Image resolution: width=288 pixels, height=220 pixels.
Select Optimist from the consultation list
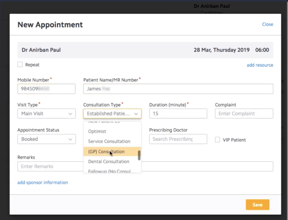(x=97, y=131)
